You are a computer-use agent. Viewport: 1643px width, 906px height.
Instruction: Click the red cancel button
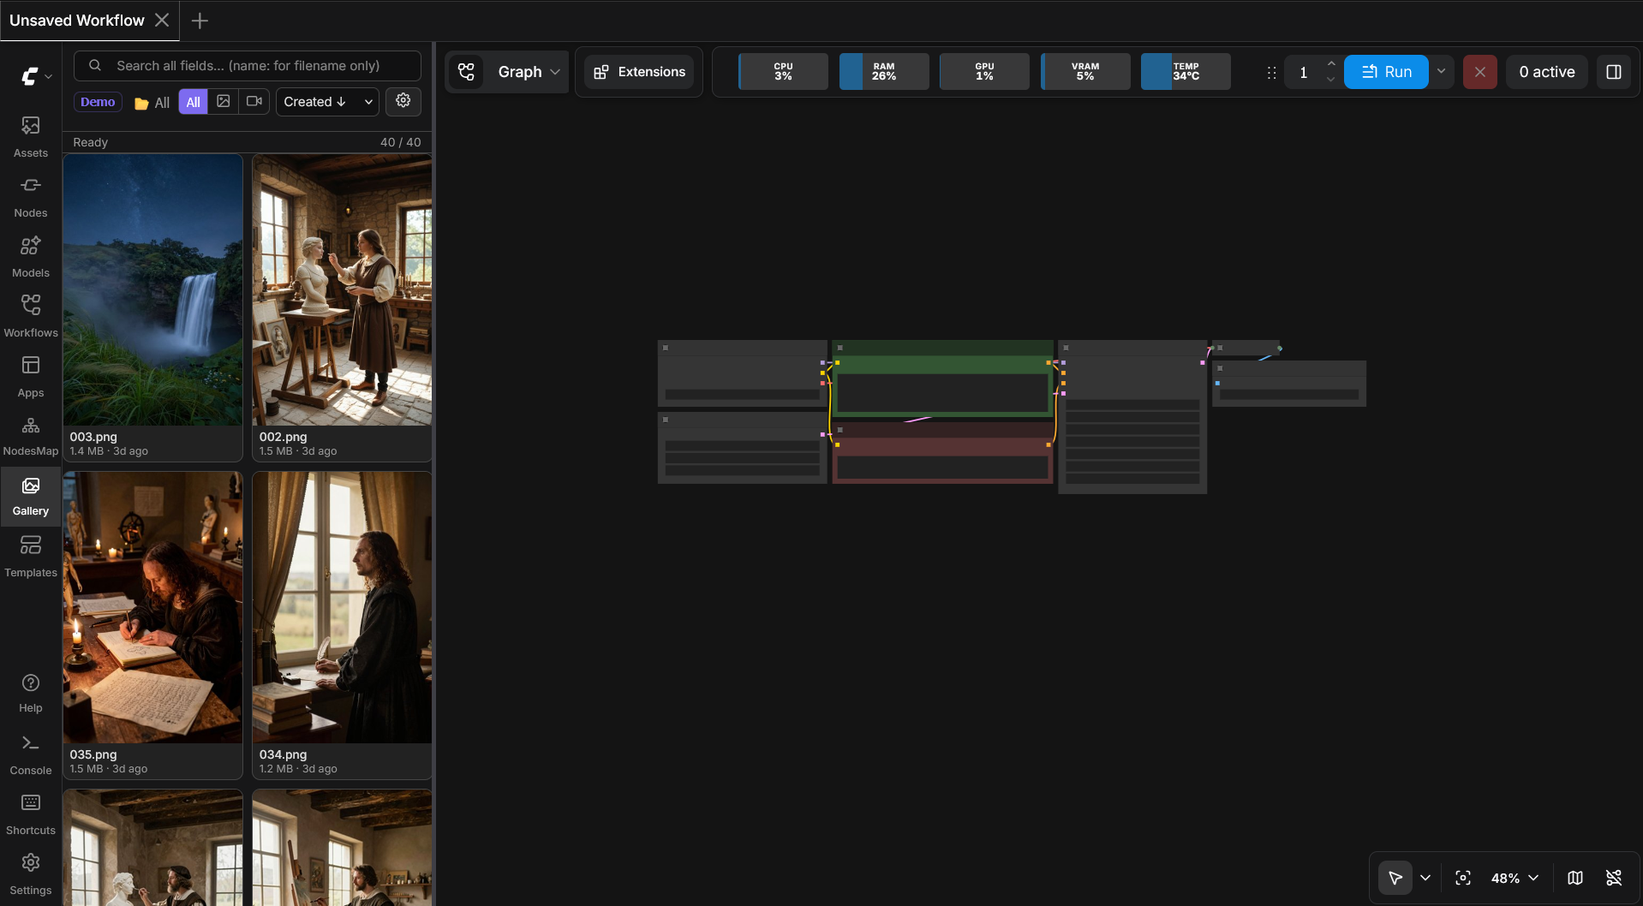click(1480, 72)
